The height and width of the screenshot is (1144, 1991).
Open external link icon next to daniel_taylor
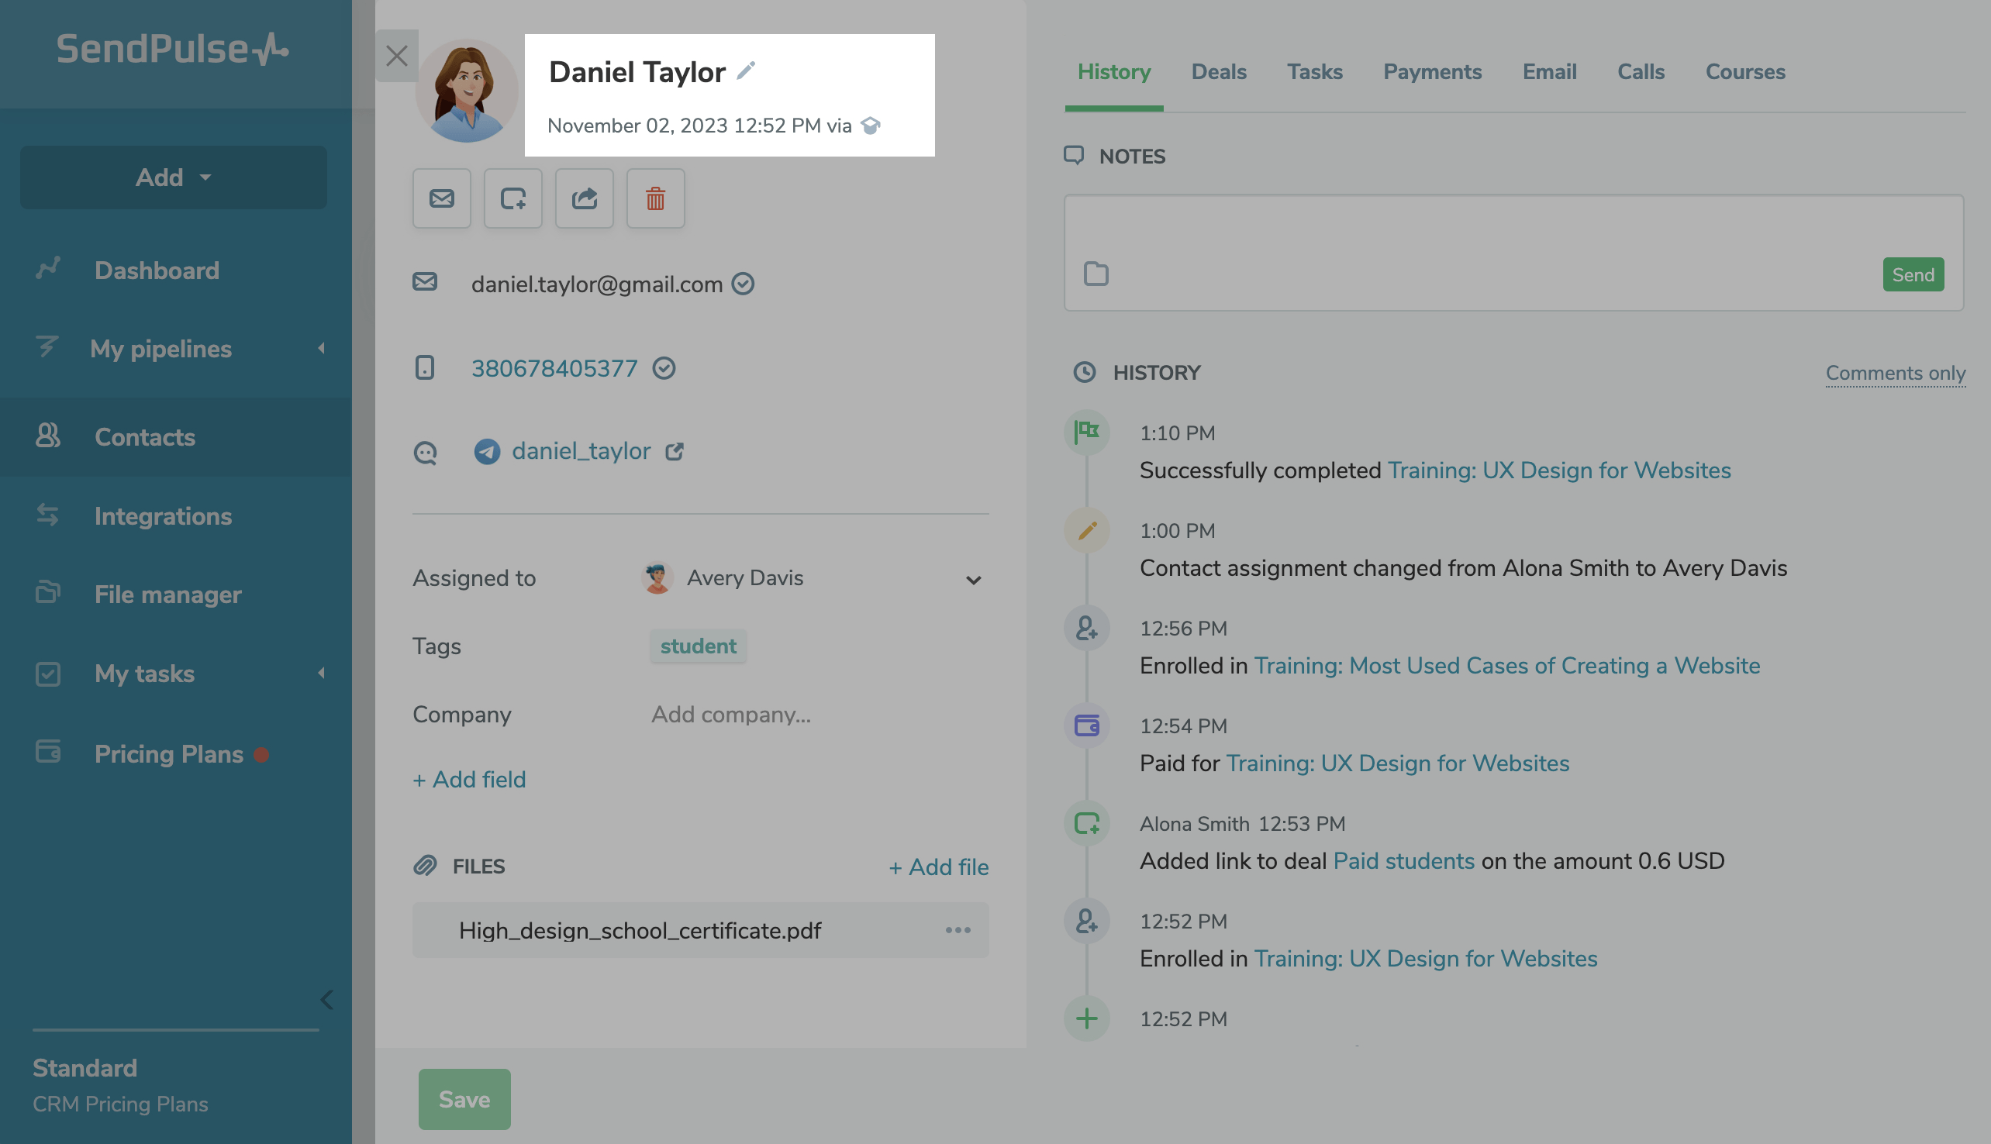[x=675, y=452]
